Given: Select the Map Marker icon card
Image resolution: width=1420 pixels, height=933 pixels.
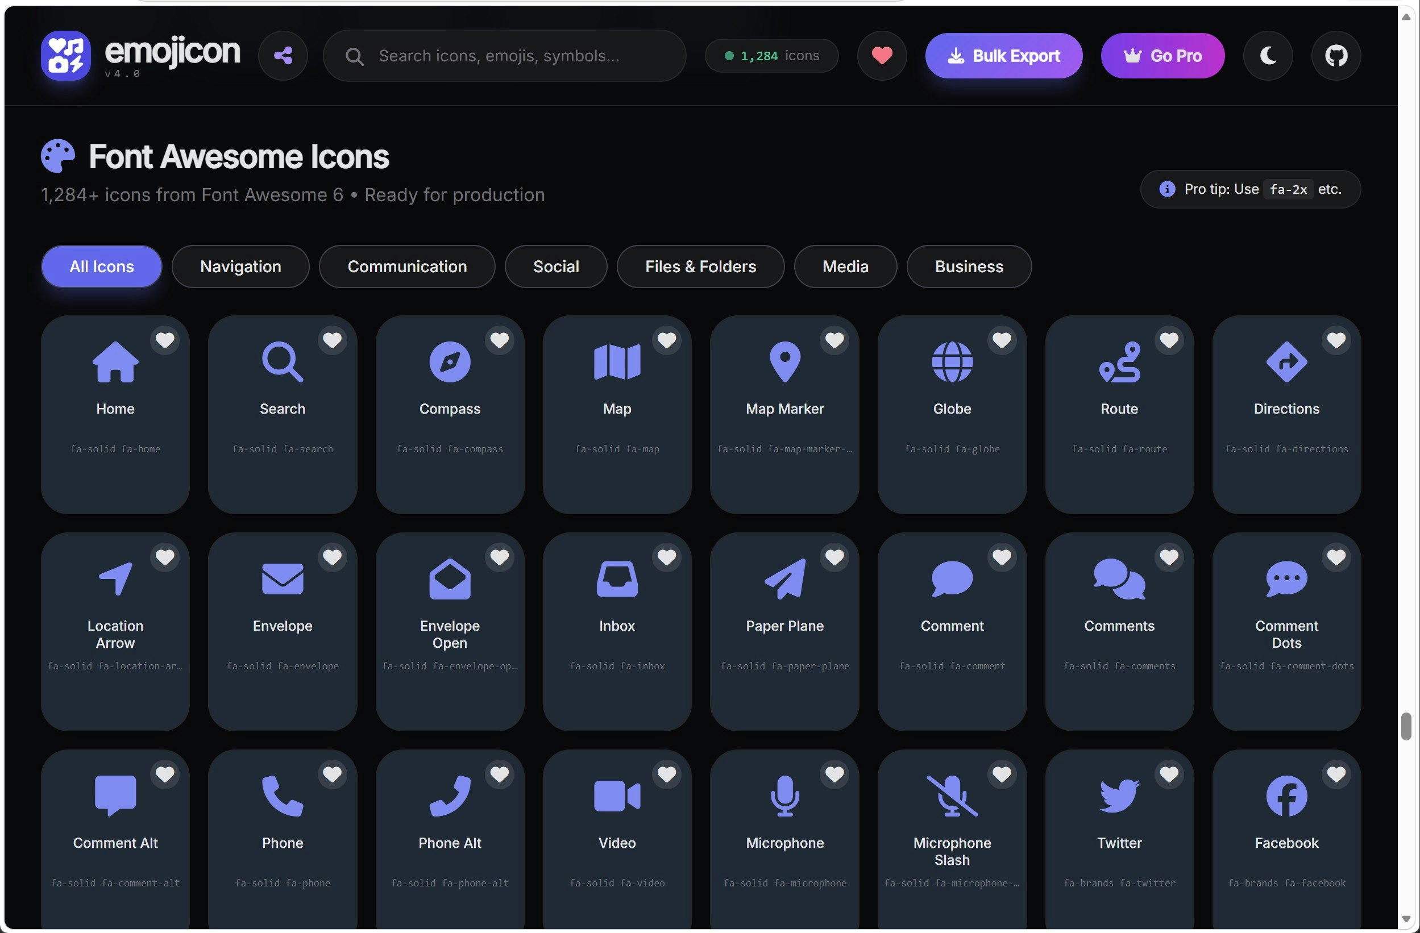Looking at the screenshot, I should pos(784,415).
